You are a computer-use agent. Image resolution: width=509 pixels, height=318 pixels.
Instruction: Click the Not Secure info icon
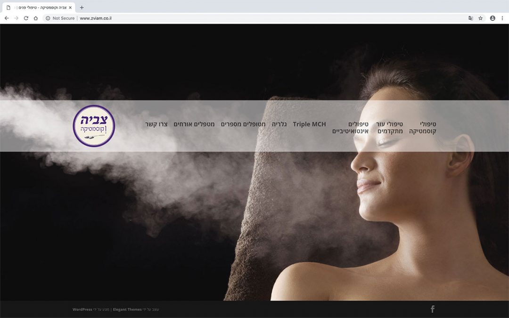point(48,18)
